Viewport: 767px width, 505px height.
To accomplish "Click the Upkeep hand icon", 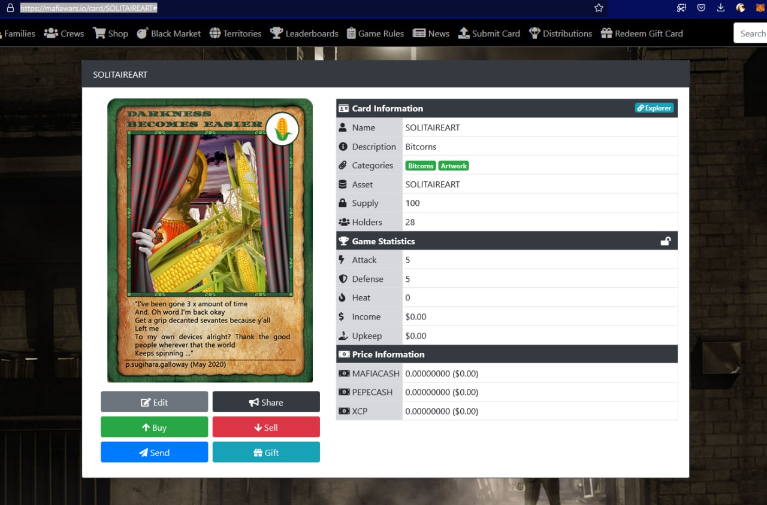I will click(x=343, y=336).
